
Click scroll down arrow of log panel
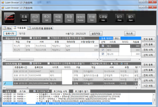[154, 103]
